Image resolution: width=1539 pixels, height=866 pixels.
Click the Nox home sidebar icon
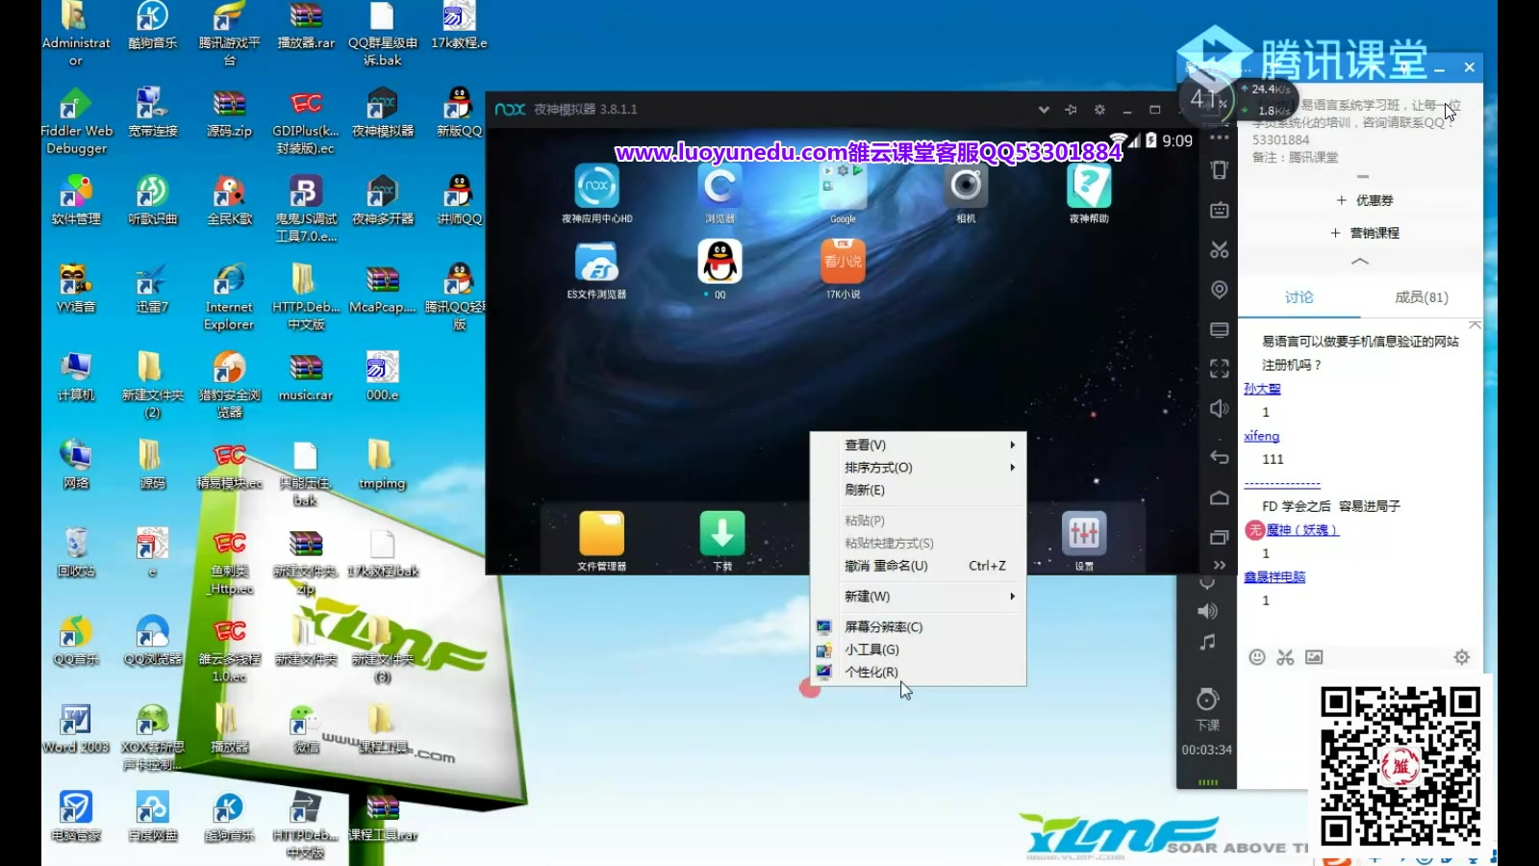[x=1220, y=497]
